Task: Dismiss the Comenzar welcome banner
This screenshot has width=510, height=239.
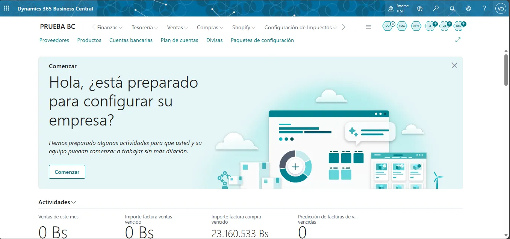Action: click(x=454, y=65)
